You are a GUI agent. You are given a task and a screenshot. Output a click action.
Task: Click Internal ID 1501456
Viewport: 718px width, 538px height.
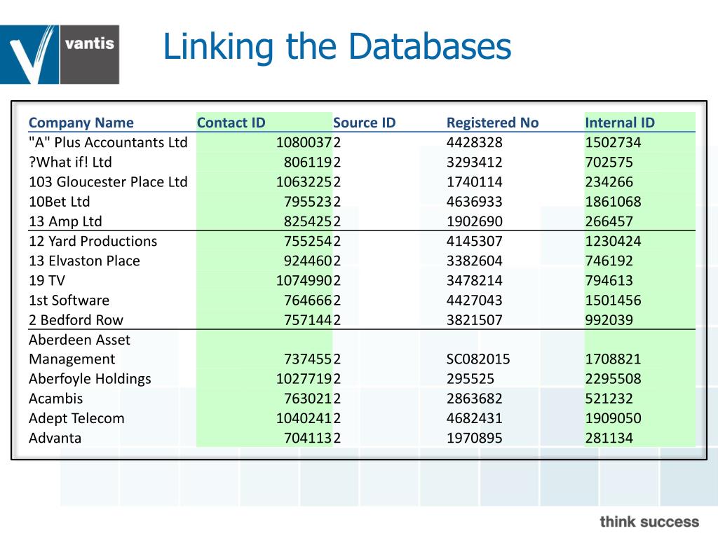613,300
